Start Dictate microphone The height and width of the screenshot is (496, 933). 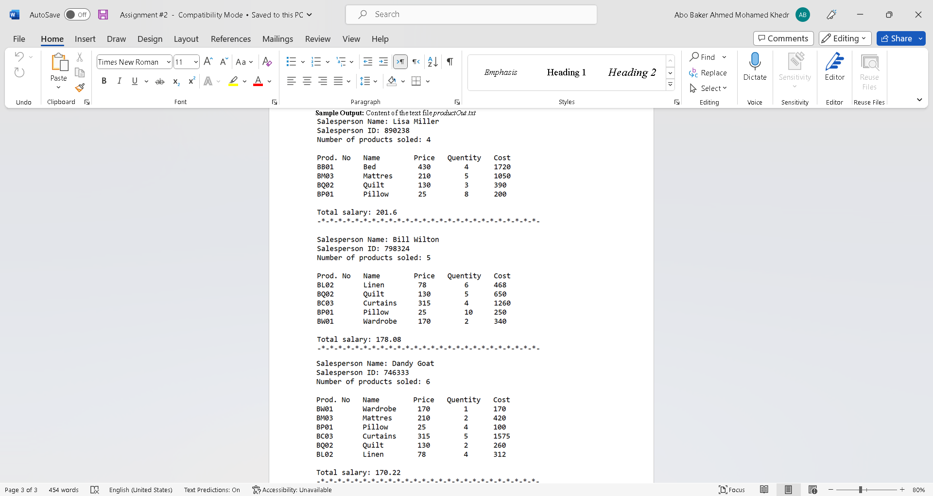pos(755,67)
